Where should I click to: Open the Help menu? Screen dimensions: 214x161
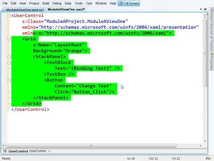[113, 3]
